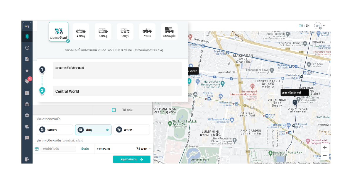This screenshot has width=352, height=184.
Task: Click the order summary button
Action: pyautogui.click(x=132, y=159)
